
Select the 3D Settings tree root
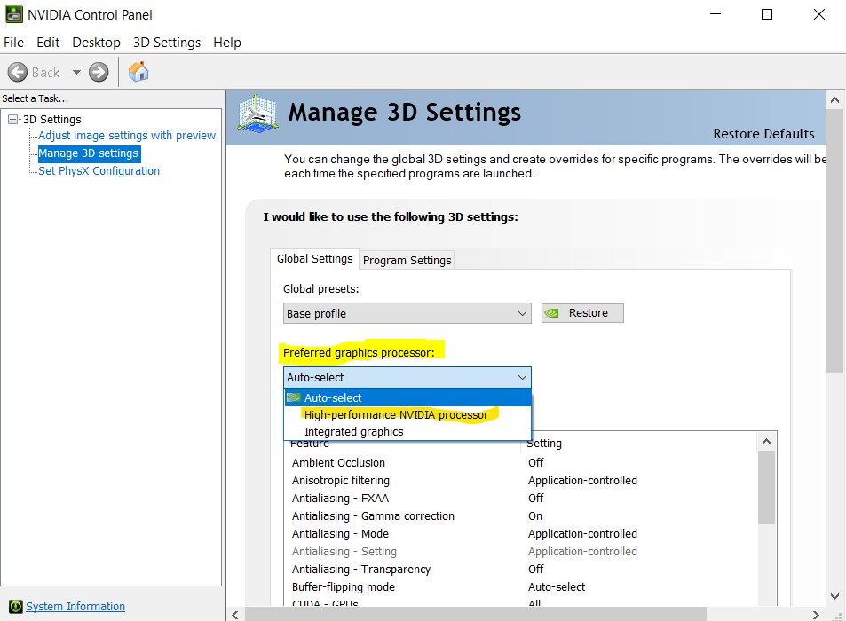(51, 119)
